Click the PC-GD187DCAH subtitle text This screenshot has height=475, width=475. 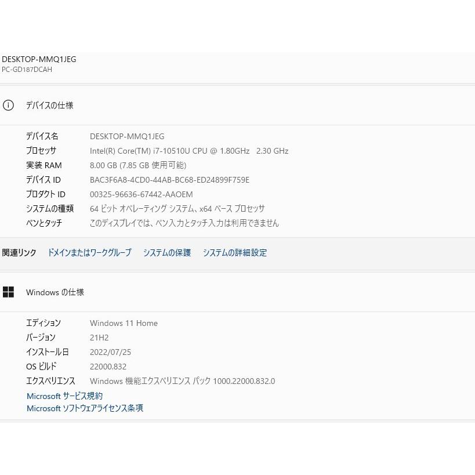27,70
